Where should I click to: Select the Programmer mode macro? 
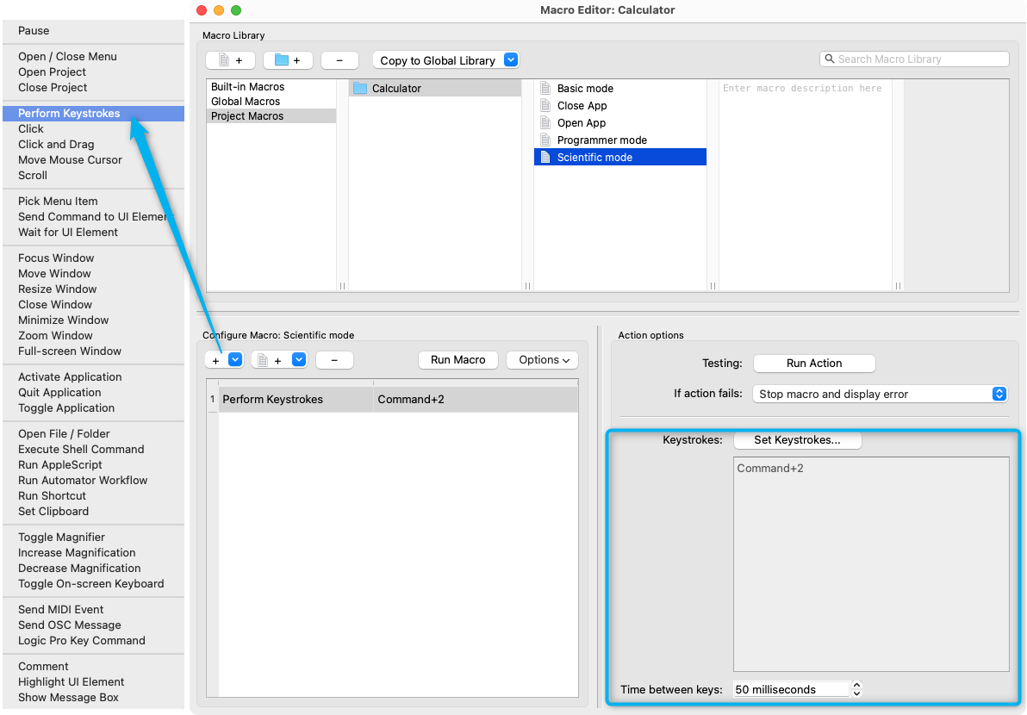click(x=601, y=140)
